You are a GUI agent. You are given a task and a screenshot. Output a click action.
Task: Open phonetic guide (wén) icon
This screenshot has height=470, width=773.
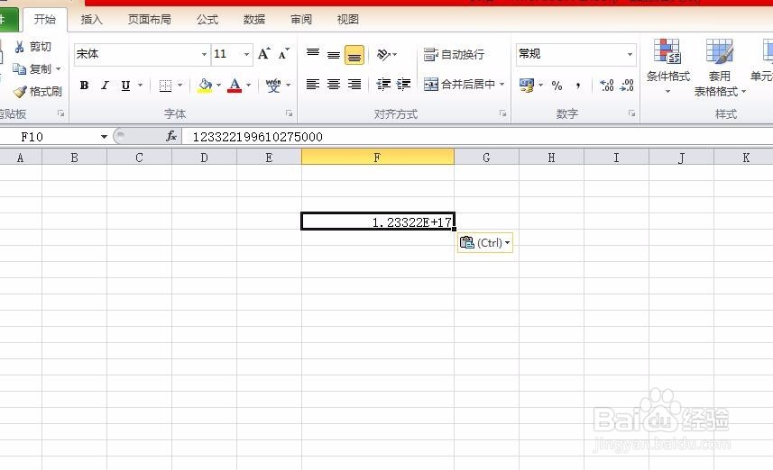[x=273, y=86]
